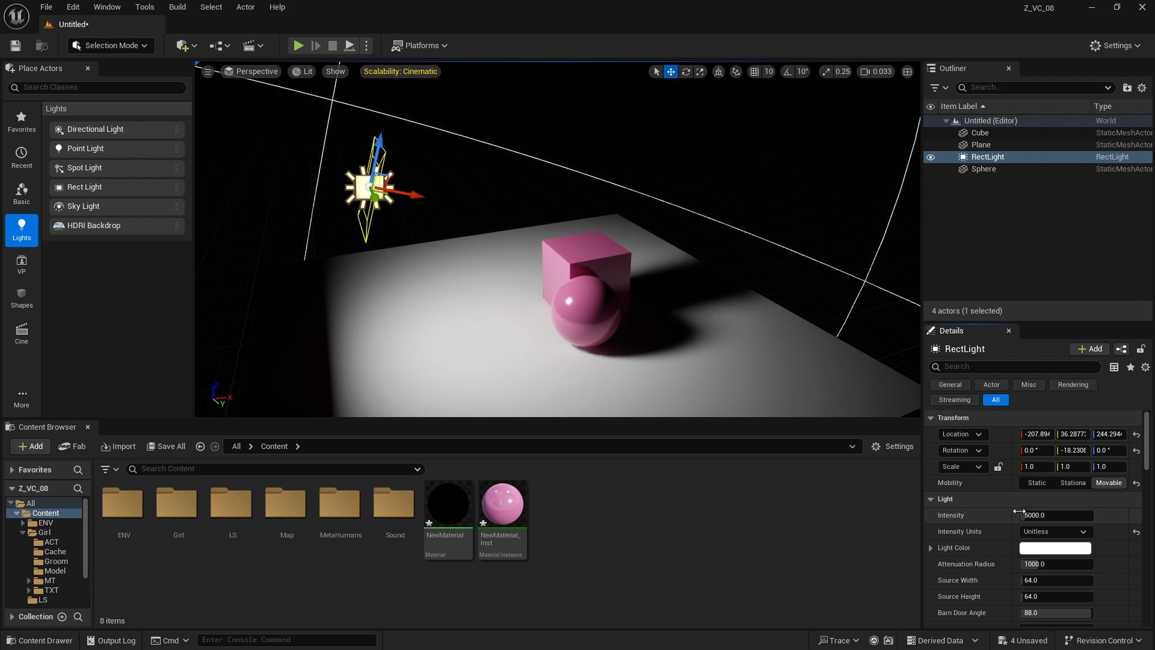Click the green Play button in toolbar

[x=298, y=46]
